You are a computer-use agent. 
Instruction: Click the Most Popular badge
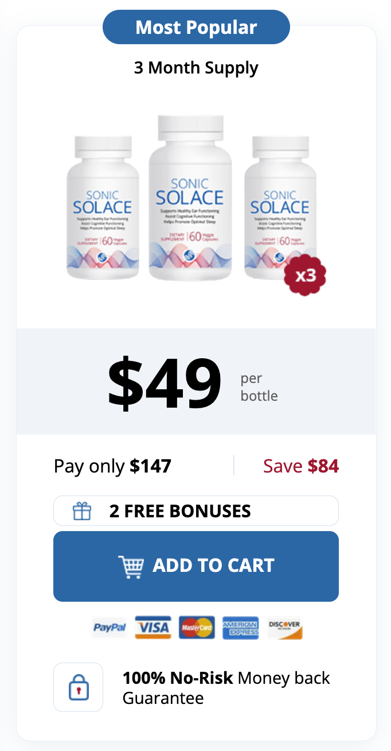pyautogui.click(x=196, y=26)
